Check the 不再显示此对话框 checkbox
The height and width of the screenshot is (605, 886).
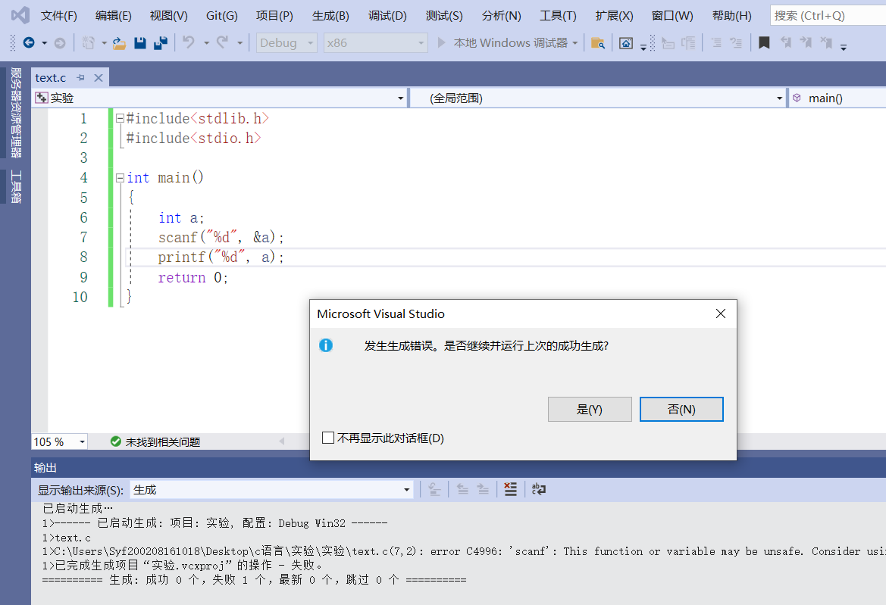coord(327,438)
